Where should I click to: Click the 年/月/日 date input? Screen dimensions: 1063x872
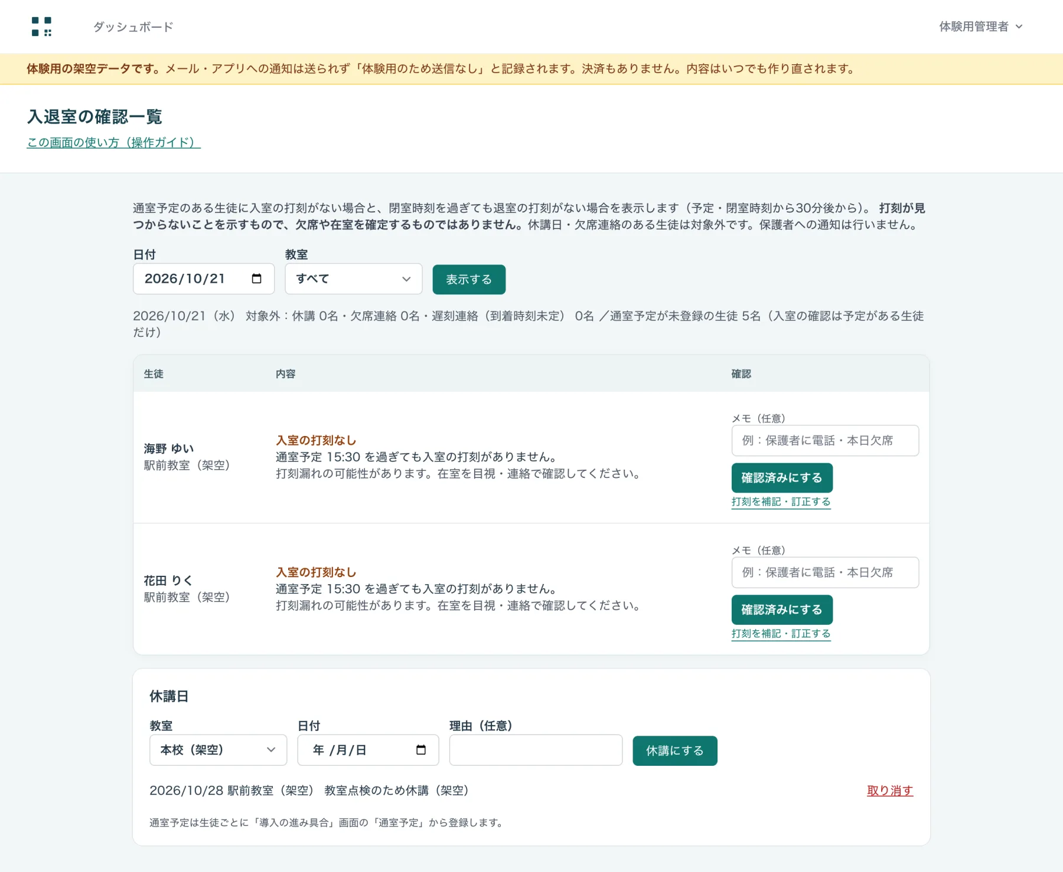click(368, 750)
